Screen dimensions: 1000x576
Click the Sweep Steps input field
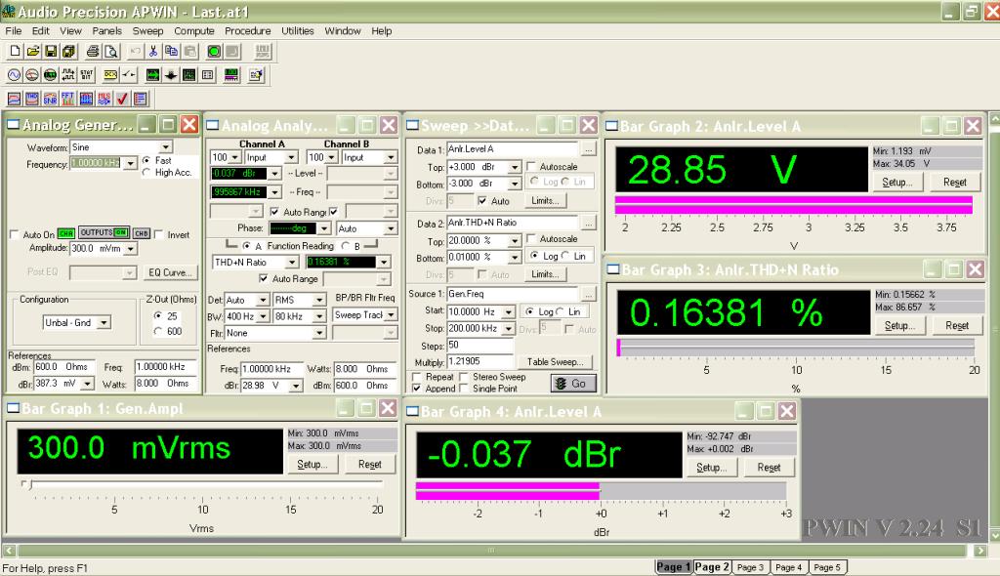(479, 345)
